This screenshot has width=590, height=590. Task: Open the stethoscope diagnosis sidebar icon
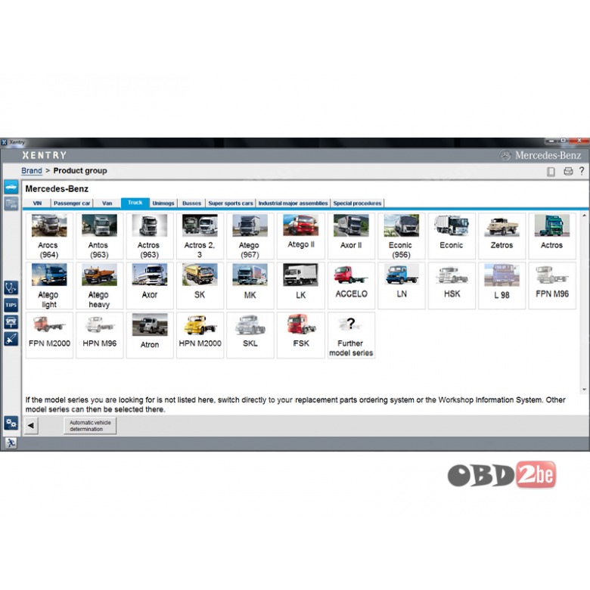[11, 288]
